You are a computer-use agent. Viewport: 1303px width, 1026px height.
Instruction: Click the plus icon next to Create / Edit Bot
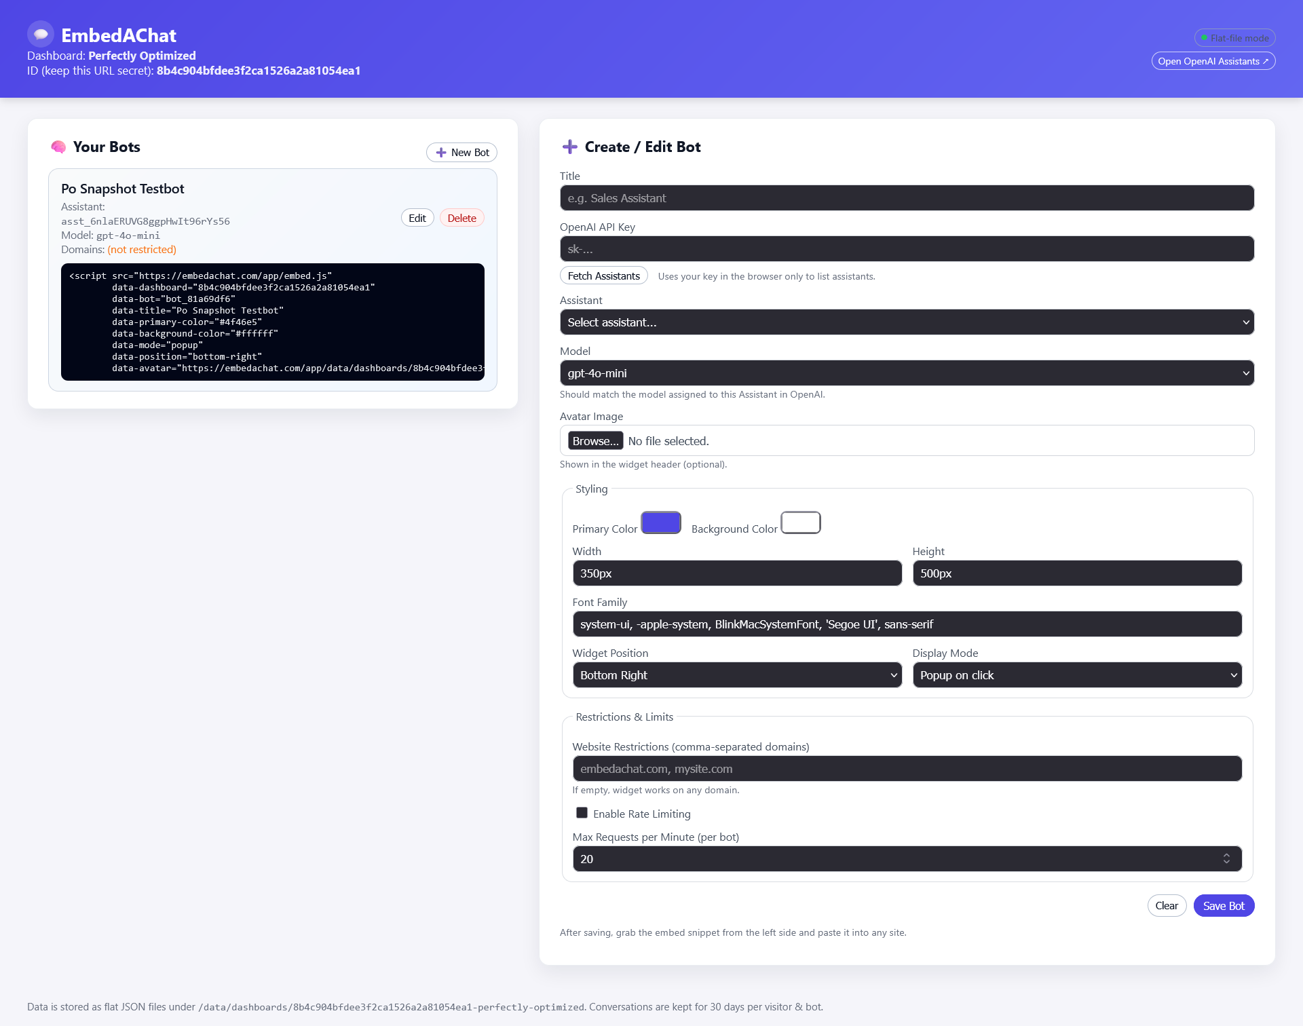tap(569, 147)
